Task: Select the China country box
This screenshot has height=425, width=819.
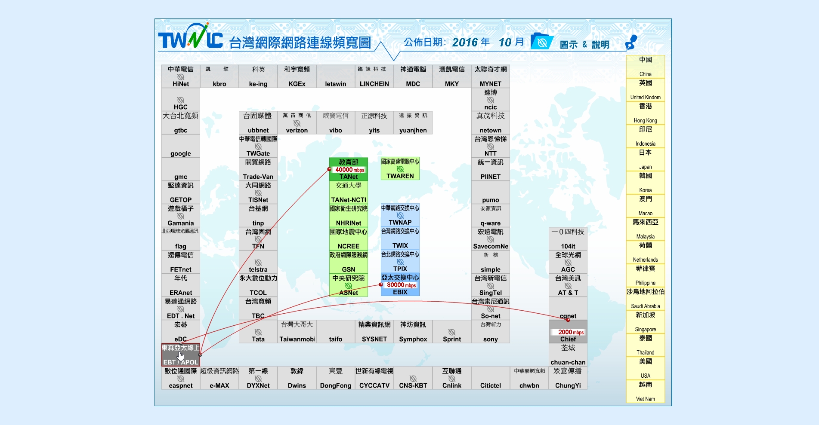Action: (646, 67)
